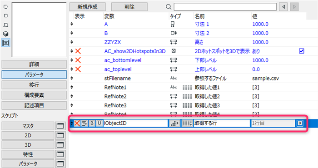
Task: Select 2D symbol icon at strip top
Action: 5,7
